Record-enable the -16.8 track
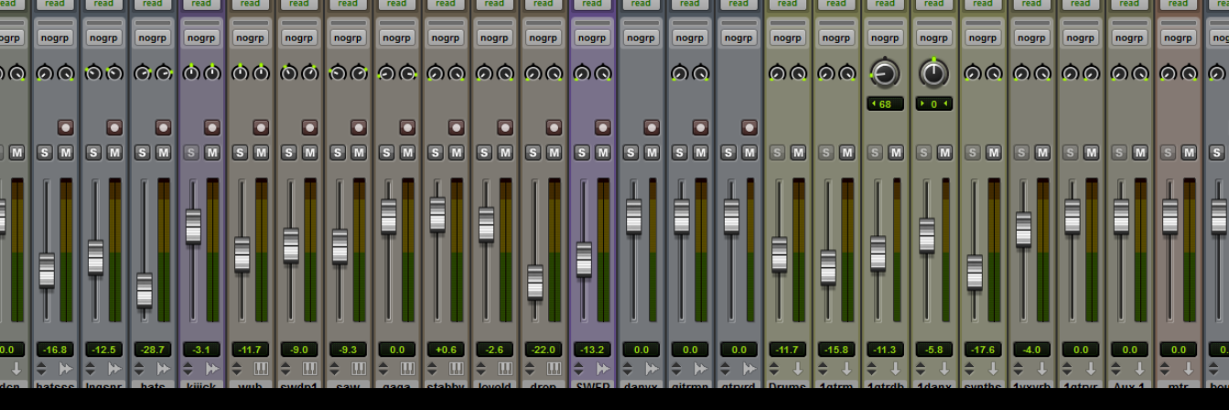The image size is (1229, 410). click(x=65, y=127)
